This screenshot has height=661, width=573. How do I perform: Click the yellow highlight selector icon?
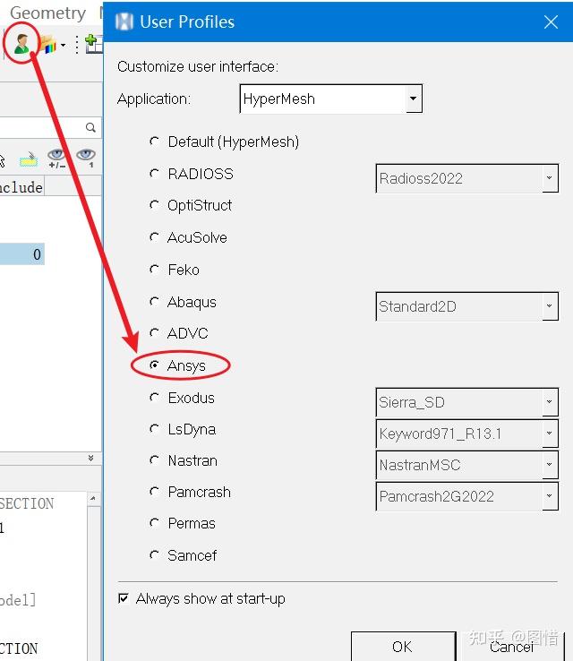(x=29, y=159)
